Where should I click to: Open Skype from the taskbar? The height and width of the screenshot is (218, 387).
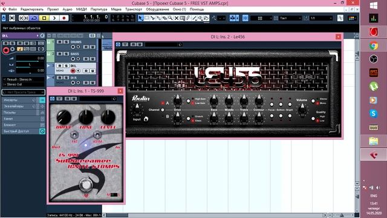374,113
